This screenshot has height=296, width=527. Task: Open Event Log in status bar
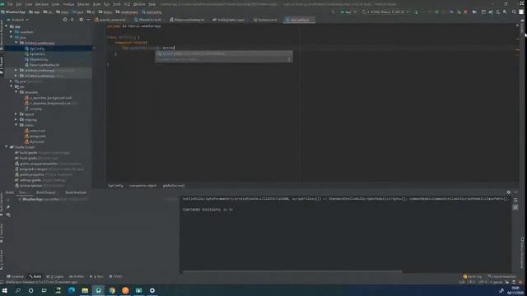point(472,276)
